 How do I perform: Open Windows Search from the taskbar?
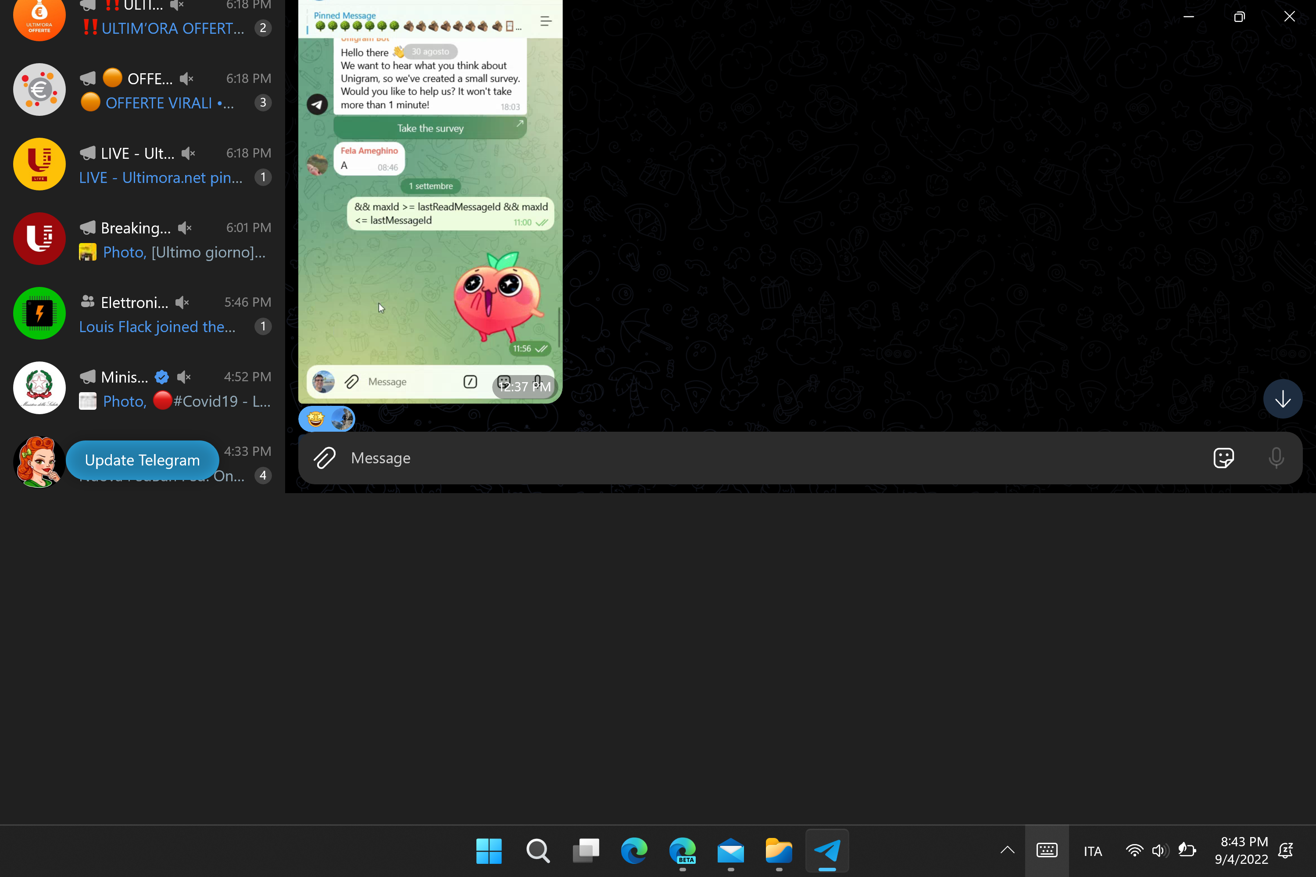click(537, 851)
